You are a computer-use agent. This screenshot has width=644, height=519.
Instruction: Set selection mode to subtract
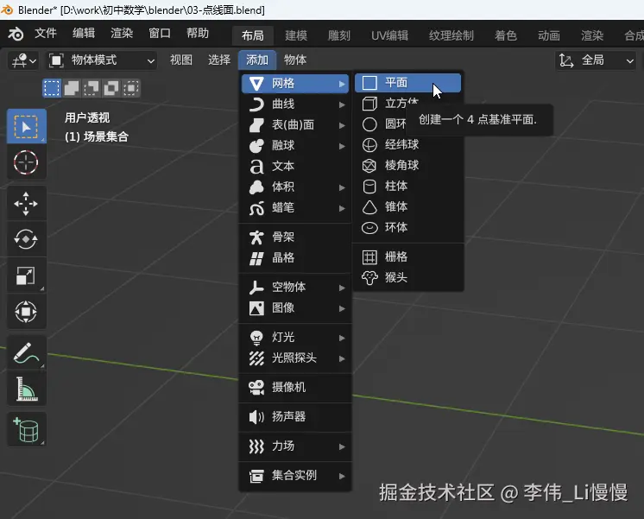click(92, 88)
